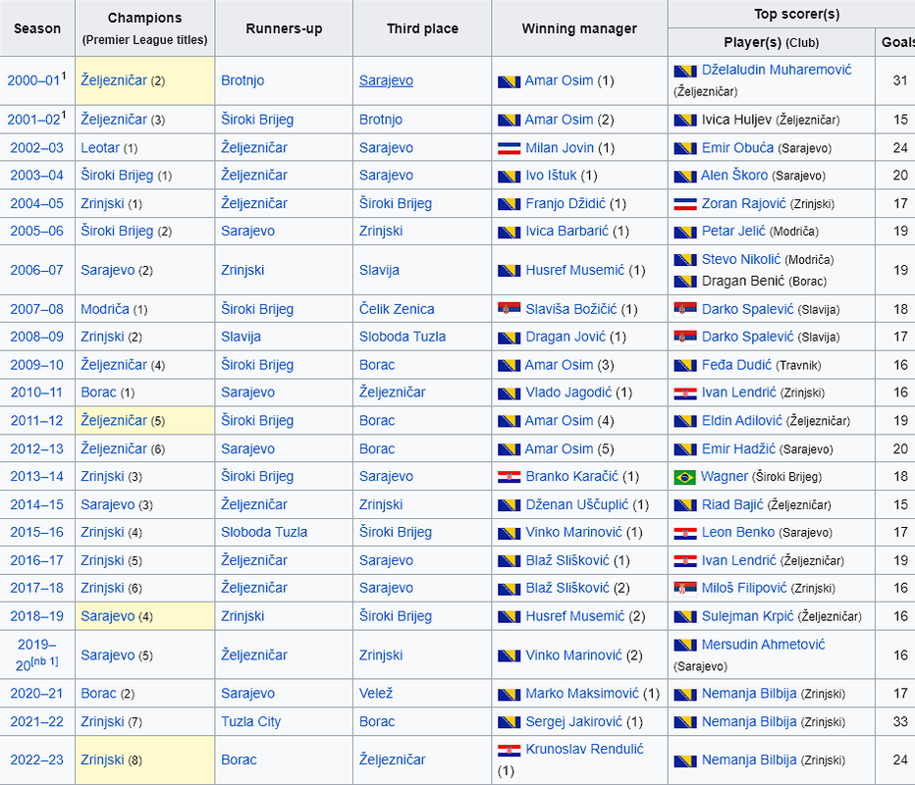Click the flag next to Leon Benko

(x=685, y=533)
